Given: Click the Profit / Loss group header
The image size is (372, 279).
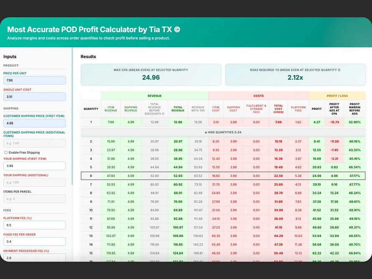Looking at the screenshot, I should (x=337, y=96).
